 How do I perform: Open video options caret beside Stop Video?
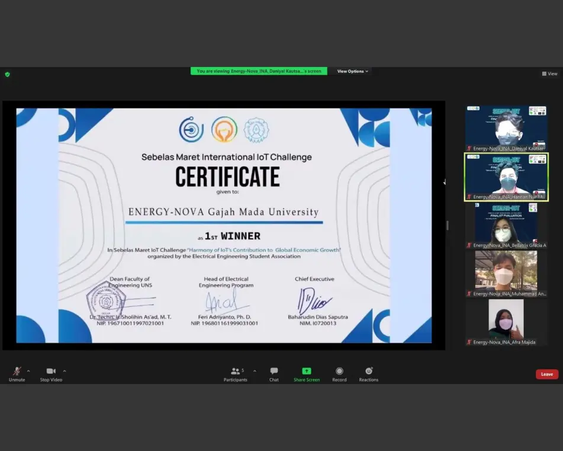tap(65, 371)
